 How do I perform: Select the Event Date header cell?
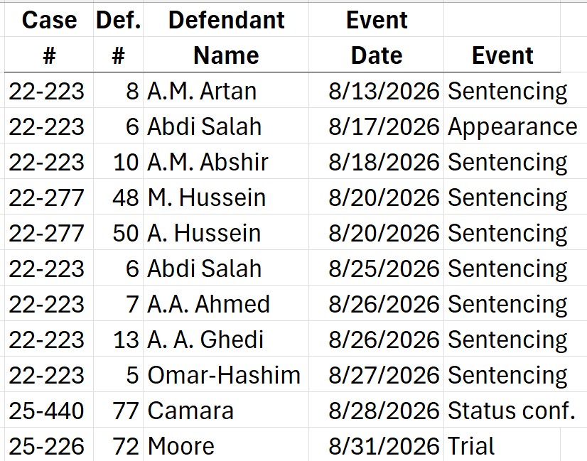(376, 38)
